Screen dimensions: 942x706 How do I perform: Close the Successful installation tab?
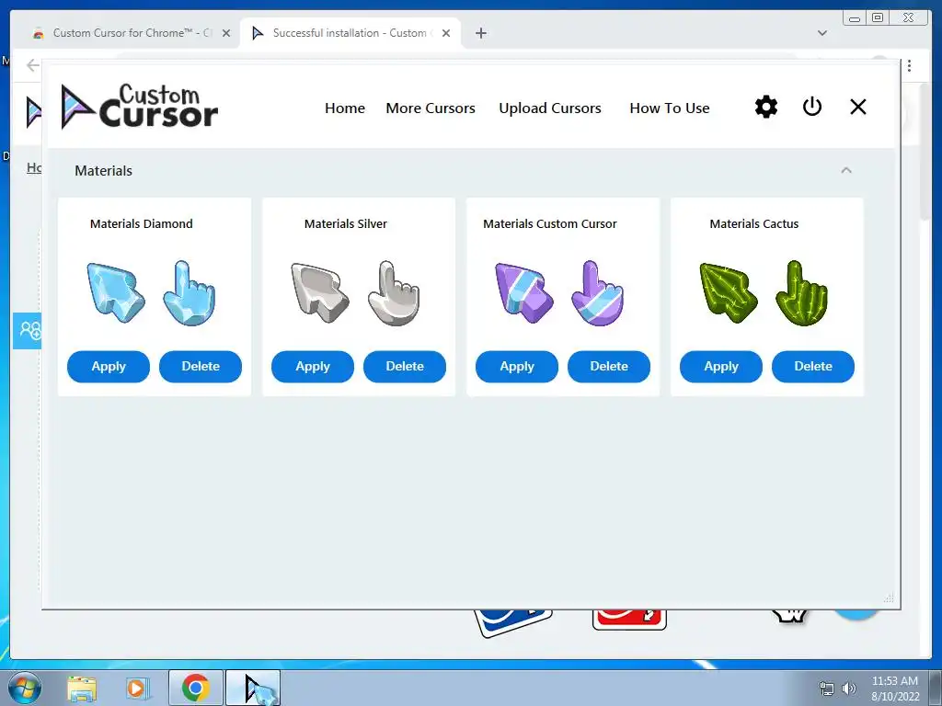point(446,33)
